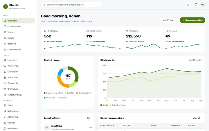The image size is (209, 131).
Task: Open the Team people icon
Action: pos(5,105)
